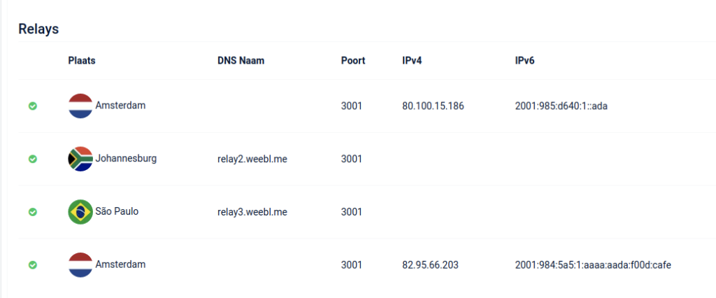Click the Netherlands flag in the last Amsterdam row

click(x=80, y=265)
